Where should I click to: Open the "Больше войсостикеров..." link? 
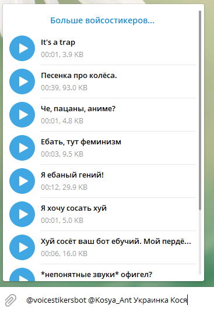[x=102, y=20]
